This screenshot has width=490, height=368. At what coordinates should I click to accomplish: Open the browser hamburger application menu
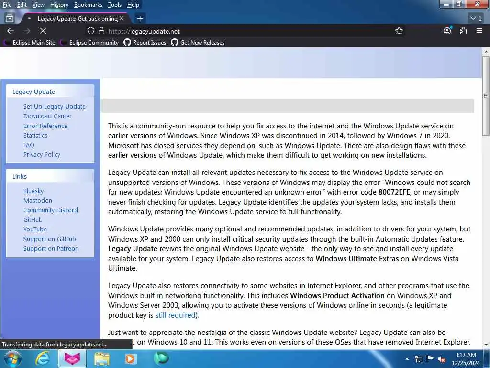479,31
